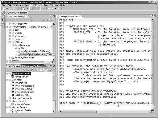Expand the com folder

[10, 30]
